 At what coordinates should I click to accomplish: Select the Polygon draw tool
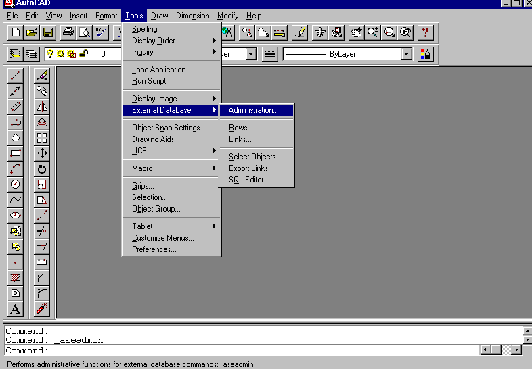[x=16, y=138]
